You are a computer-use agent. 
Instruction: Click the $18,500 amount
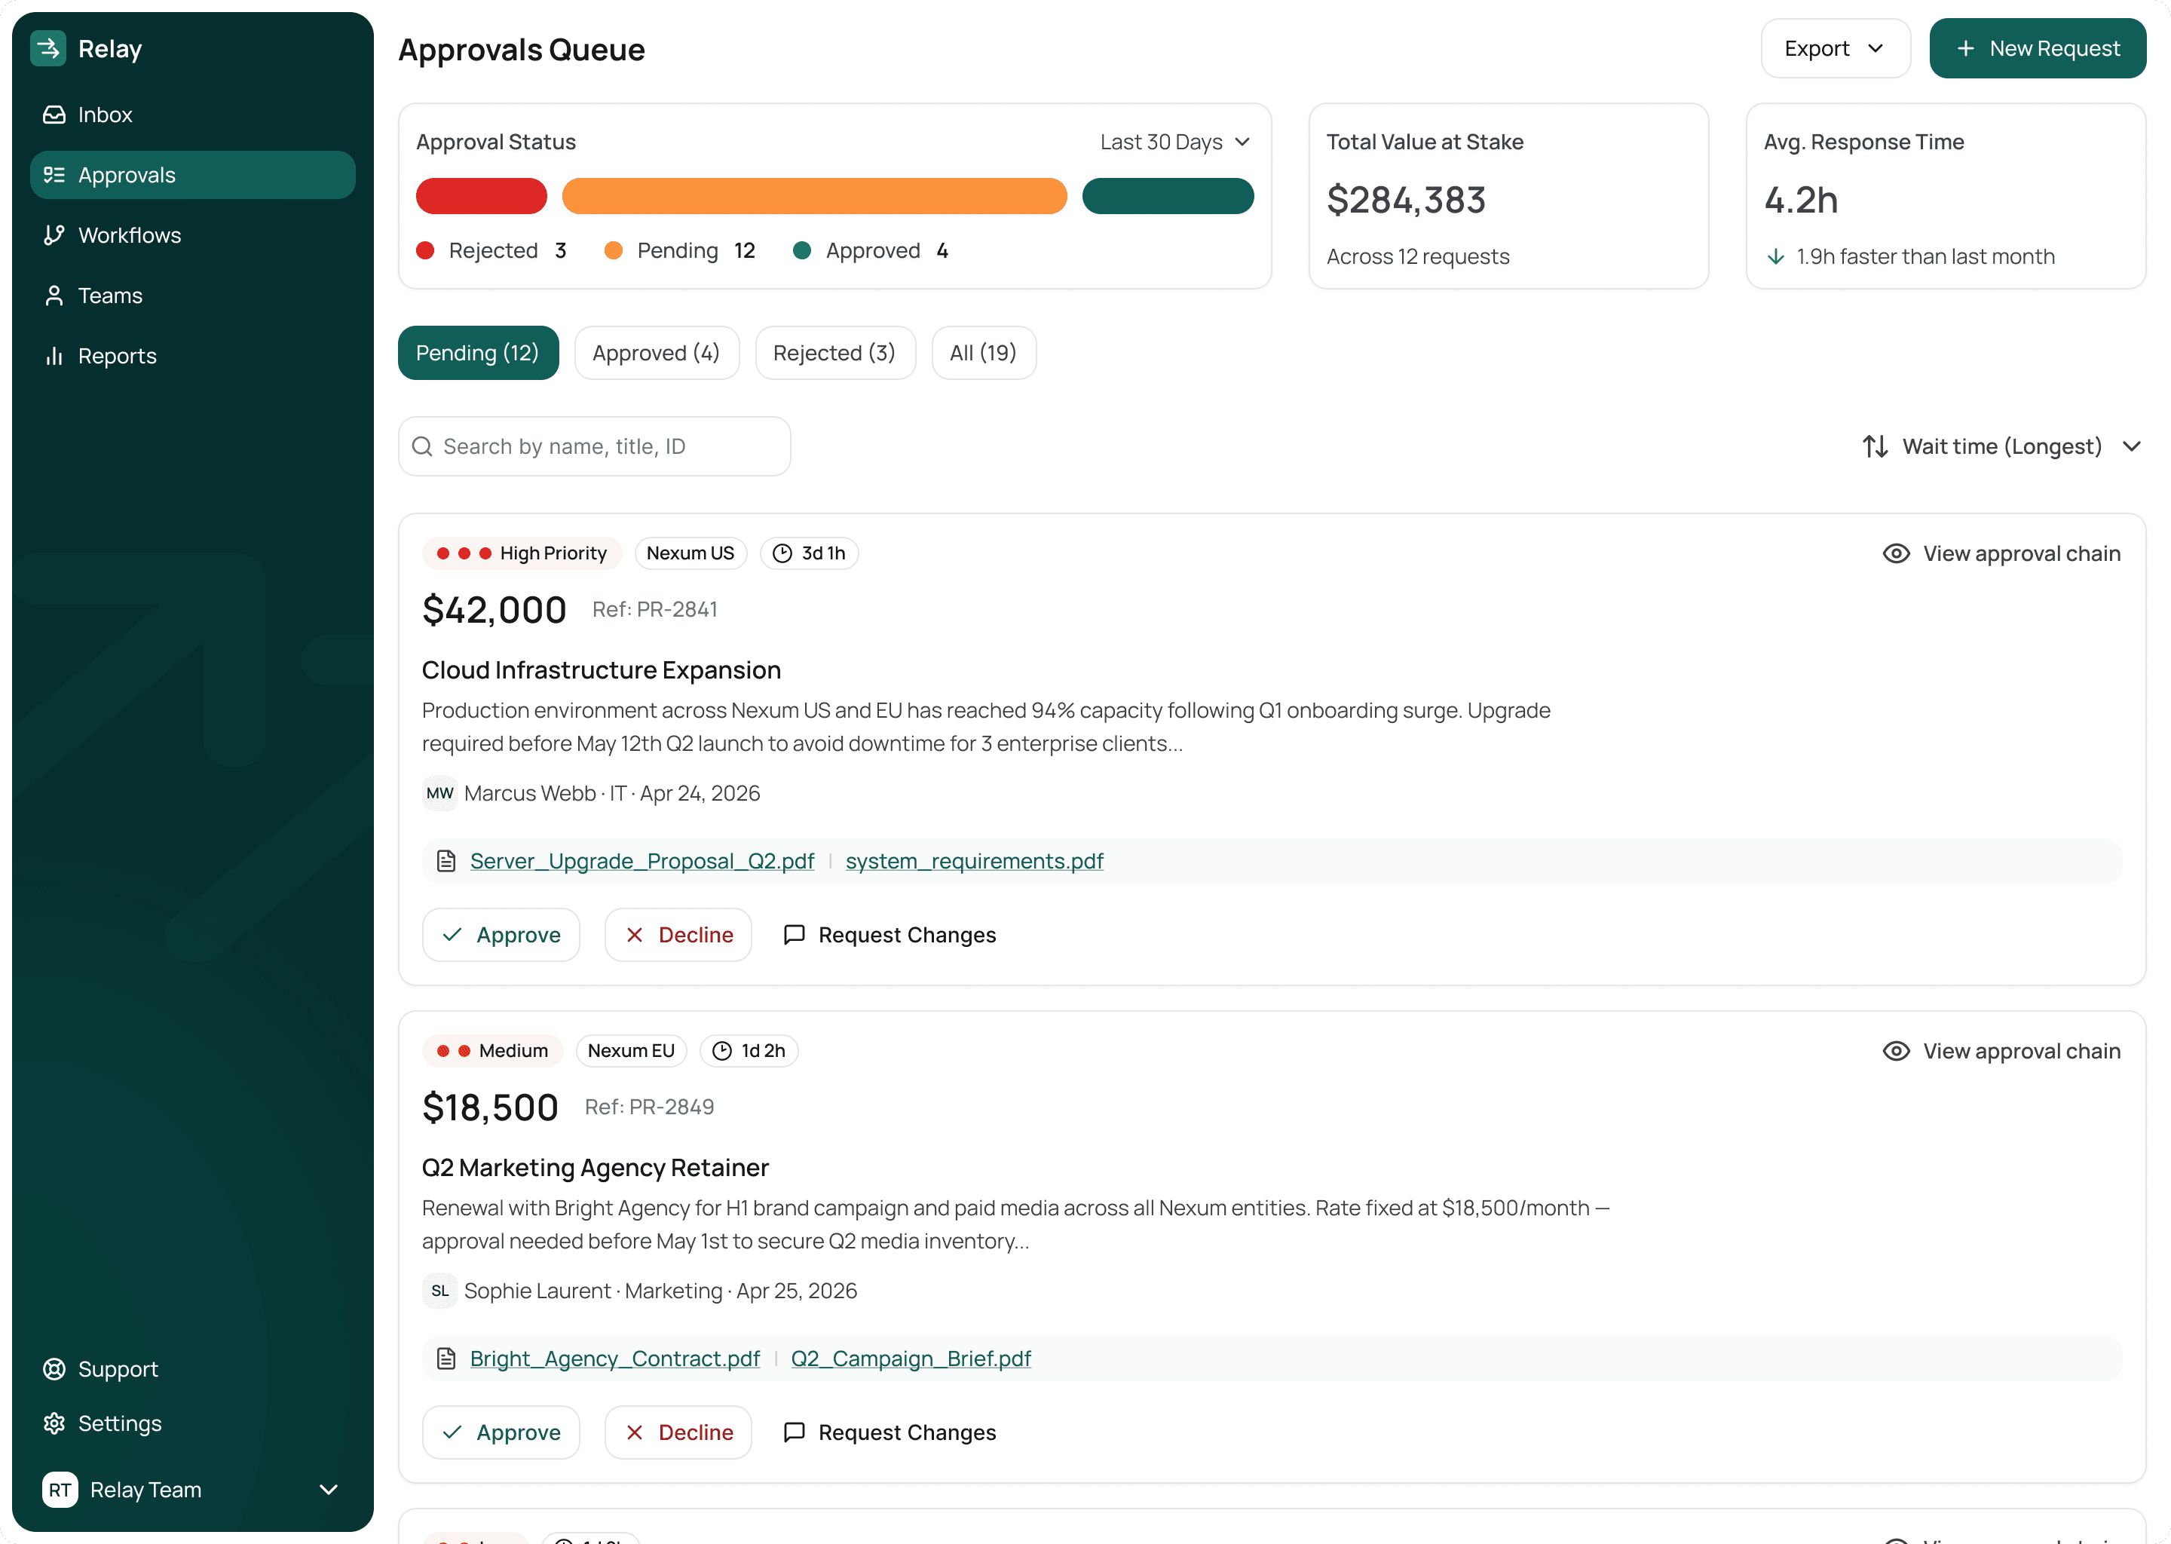[491, 1107]
